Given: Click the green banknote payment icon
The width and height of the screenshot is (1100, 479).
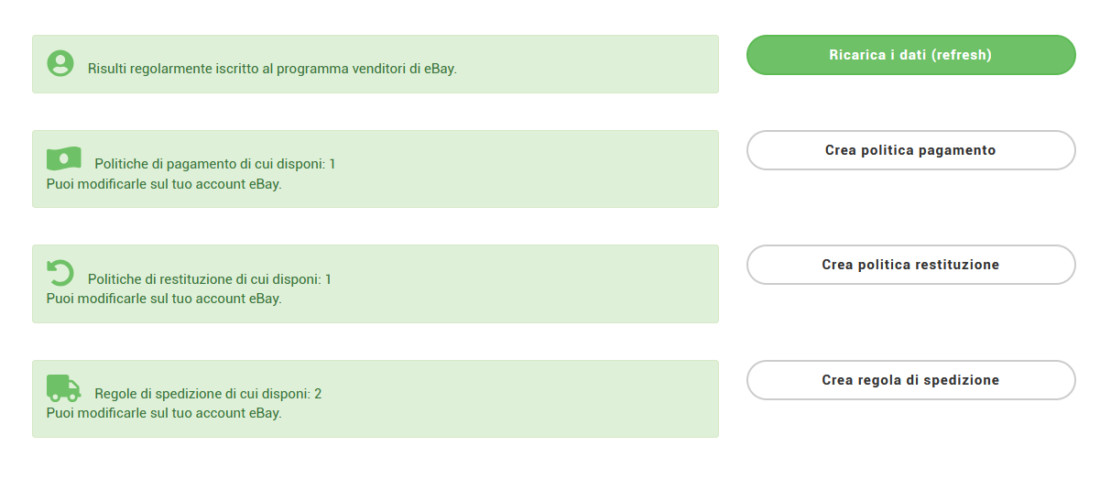Looking at the screenshot, I should click(x=64, y=158).
